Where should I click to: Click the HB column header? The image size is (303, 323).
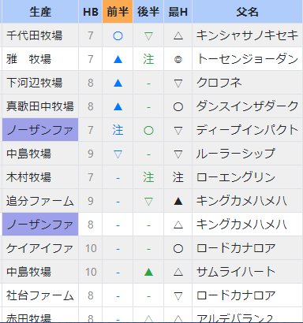pos(91,12)
